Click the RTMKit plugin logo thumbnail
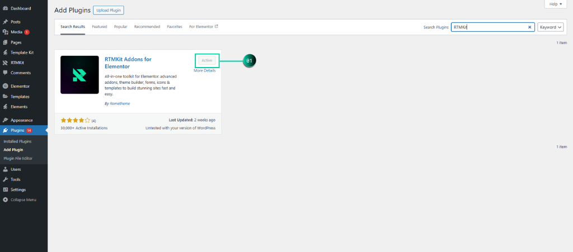 (79, 75)
